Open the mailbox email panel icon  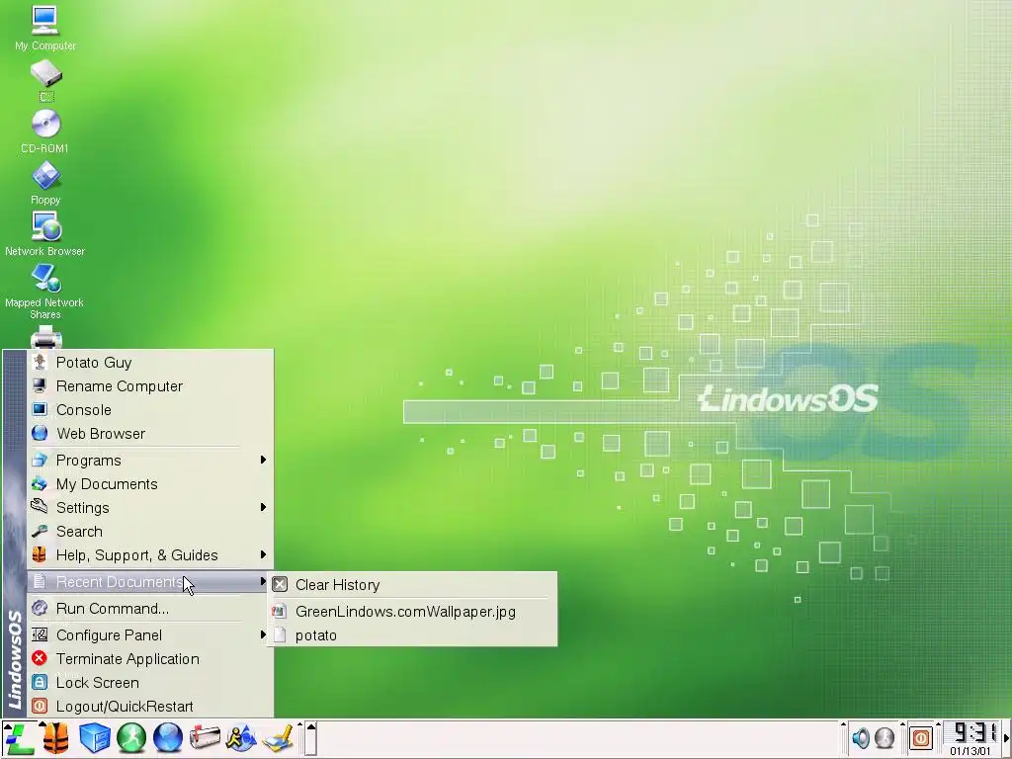[x=205, y=738]
